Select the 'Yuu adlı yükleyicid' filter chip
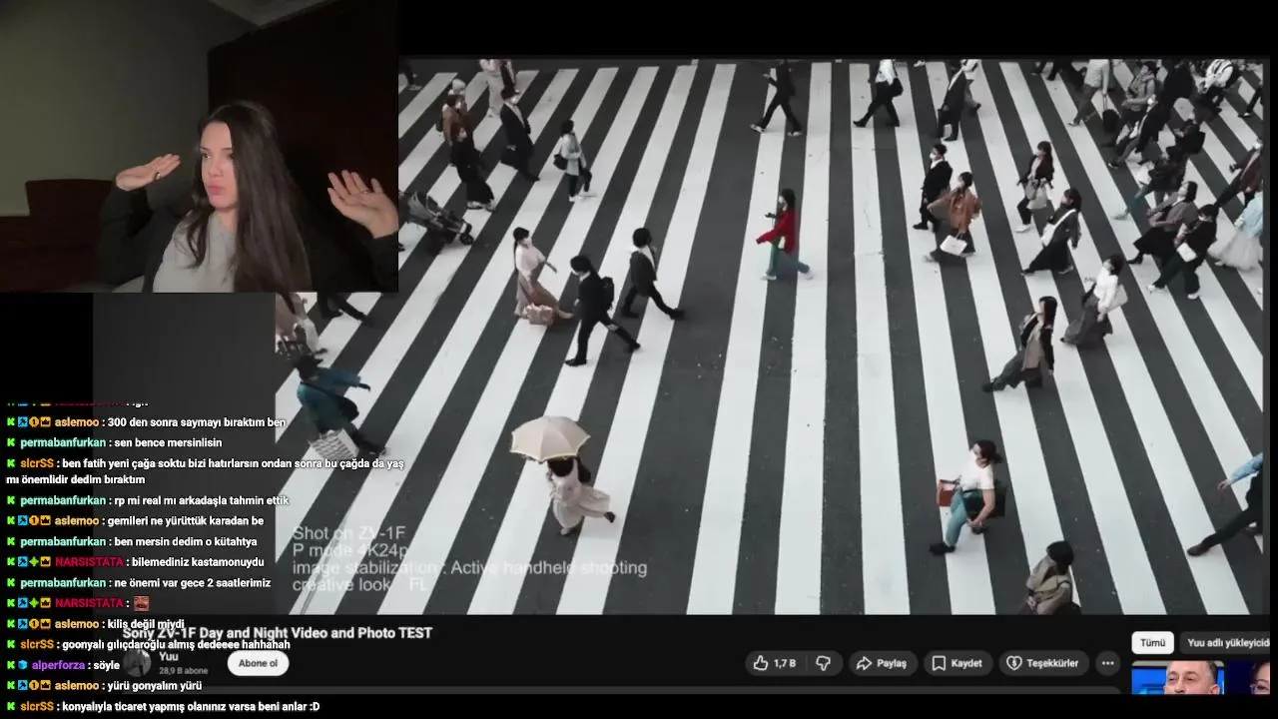The width and height of the screenshot is (1278, 719). (1228, 643)
